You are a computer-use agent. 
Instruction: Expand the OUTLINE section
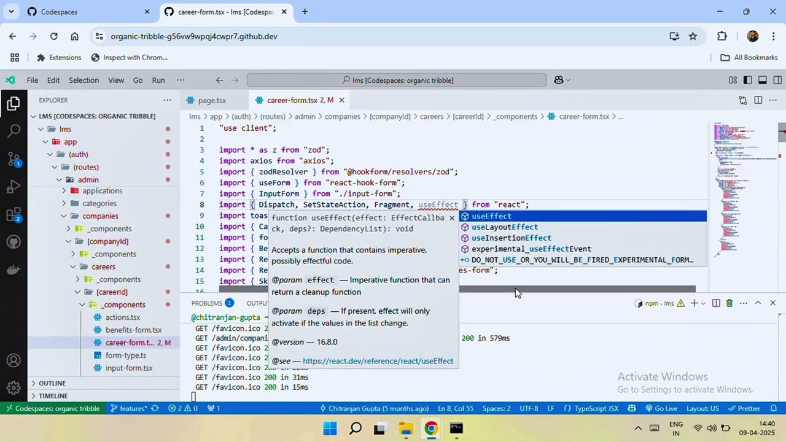[52, 383]
